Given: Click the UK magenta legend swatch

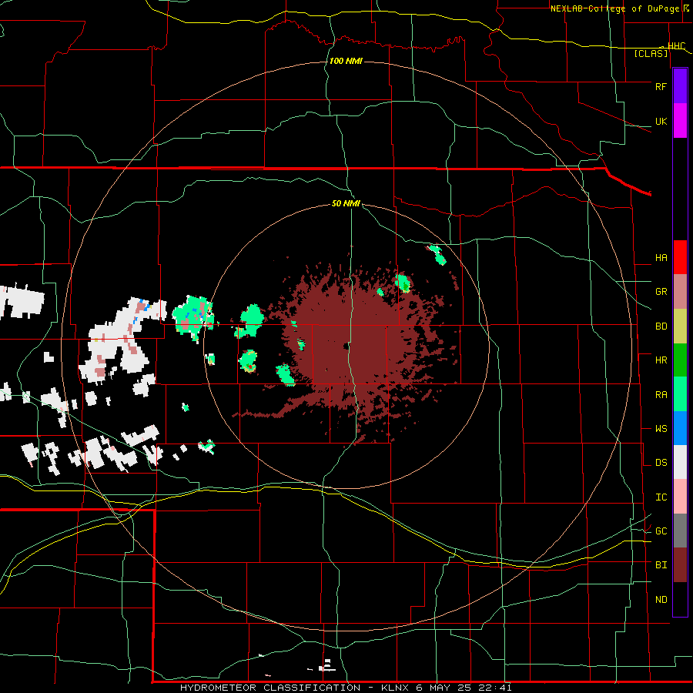Looking at the screenshot, I should 680,121.
